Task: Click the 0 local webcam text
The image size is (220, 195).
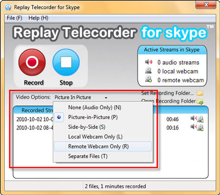Action: click(x=178, y=72)
